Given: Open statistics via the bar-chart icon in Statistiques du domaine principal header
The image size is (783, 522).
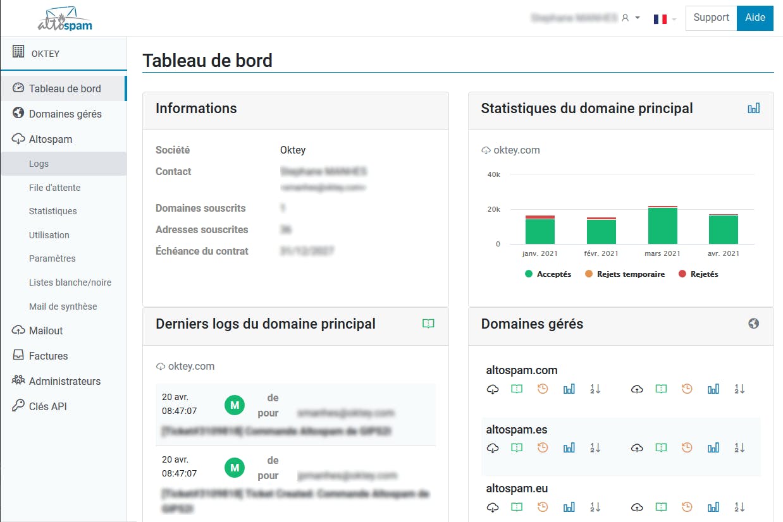Looking at the screenshot, I should [753, 109].
